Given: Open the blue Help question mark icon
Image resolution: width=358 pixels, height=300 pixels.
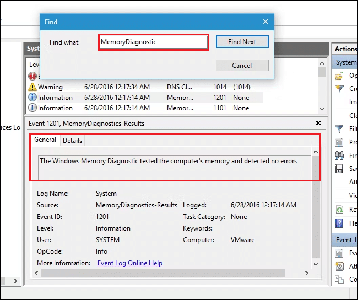Looking at the screenshot, I should [x=339, y=223].
